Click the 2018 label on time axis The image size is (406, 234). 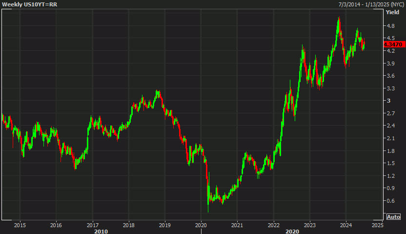pyautogui.click(x=129, y=225)
